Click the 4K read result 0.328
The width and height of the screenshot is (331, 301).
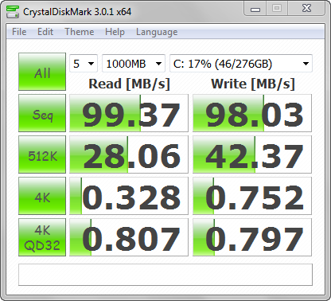[x=129, y=196]
